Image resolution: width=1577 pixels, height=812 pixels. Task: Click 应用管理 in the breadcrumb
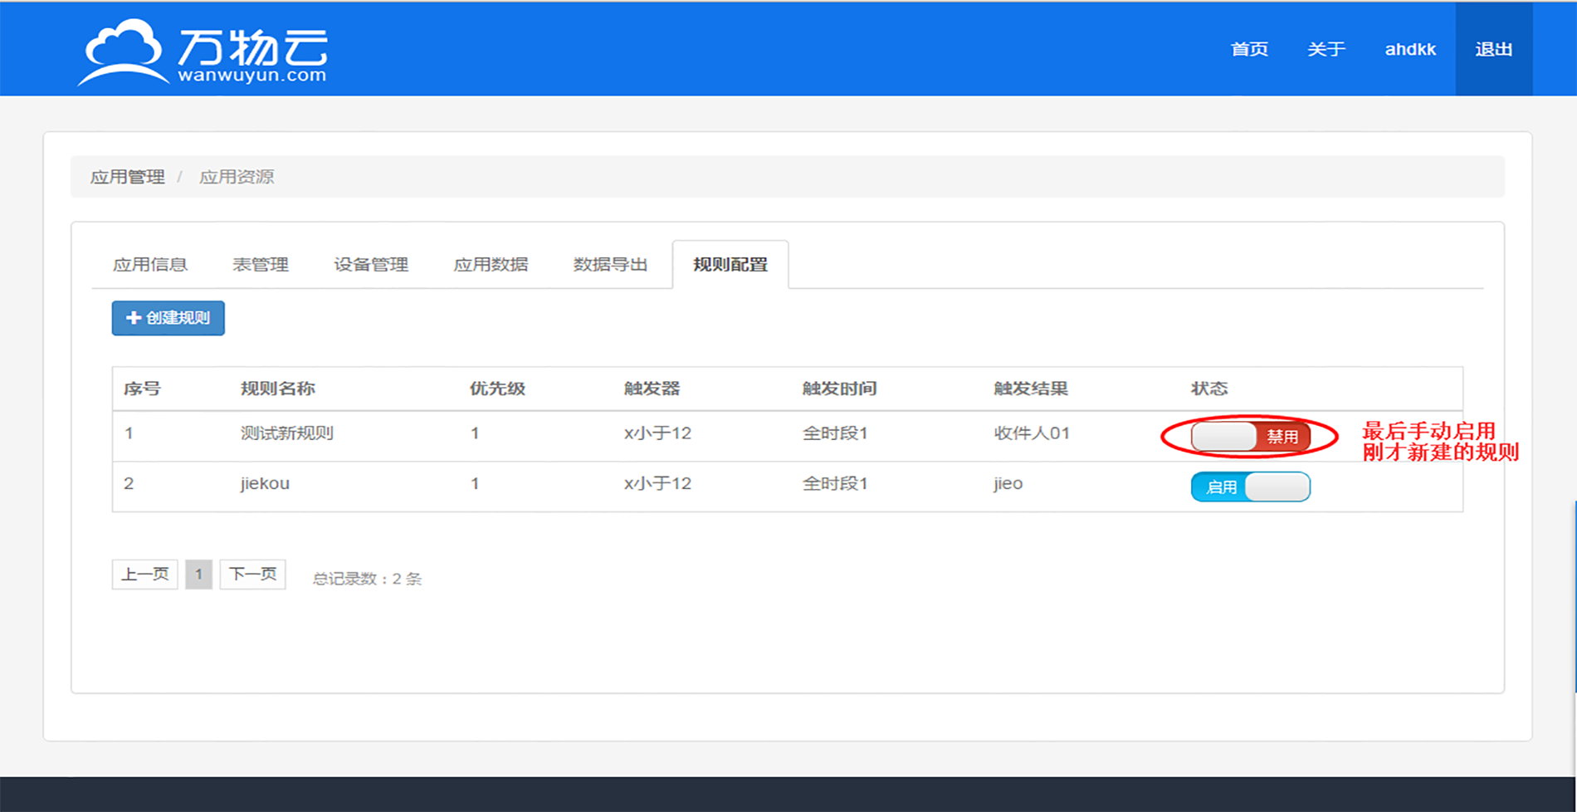128,177
